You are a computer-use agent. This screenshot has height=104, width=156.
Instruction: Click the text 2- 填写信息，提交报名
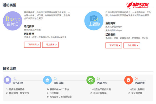click(x=17, y=93)
